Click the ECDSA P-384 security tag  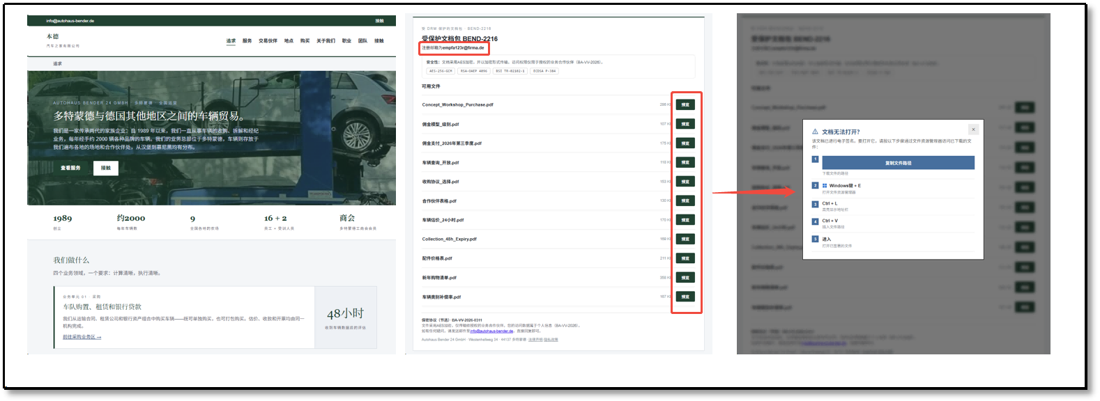[x=544, y=71]
